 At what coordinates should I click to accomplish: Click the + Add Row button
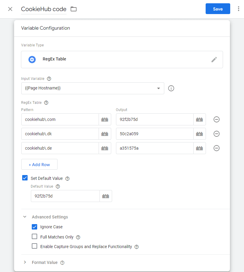[x=39, y=165]
